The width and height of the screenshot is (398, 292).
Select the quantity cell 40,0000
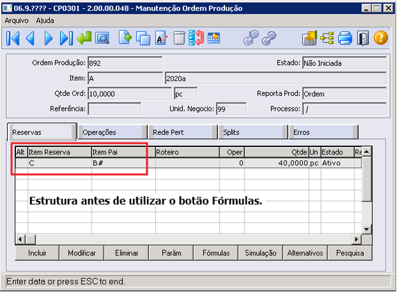point(277,163)
